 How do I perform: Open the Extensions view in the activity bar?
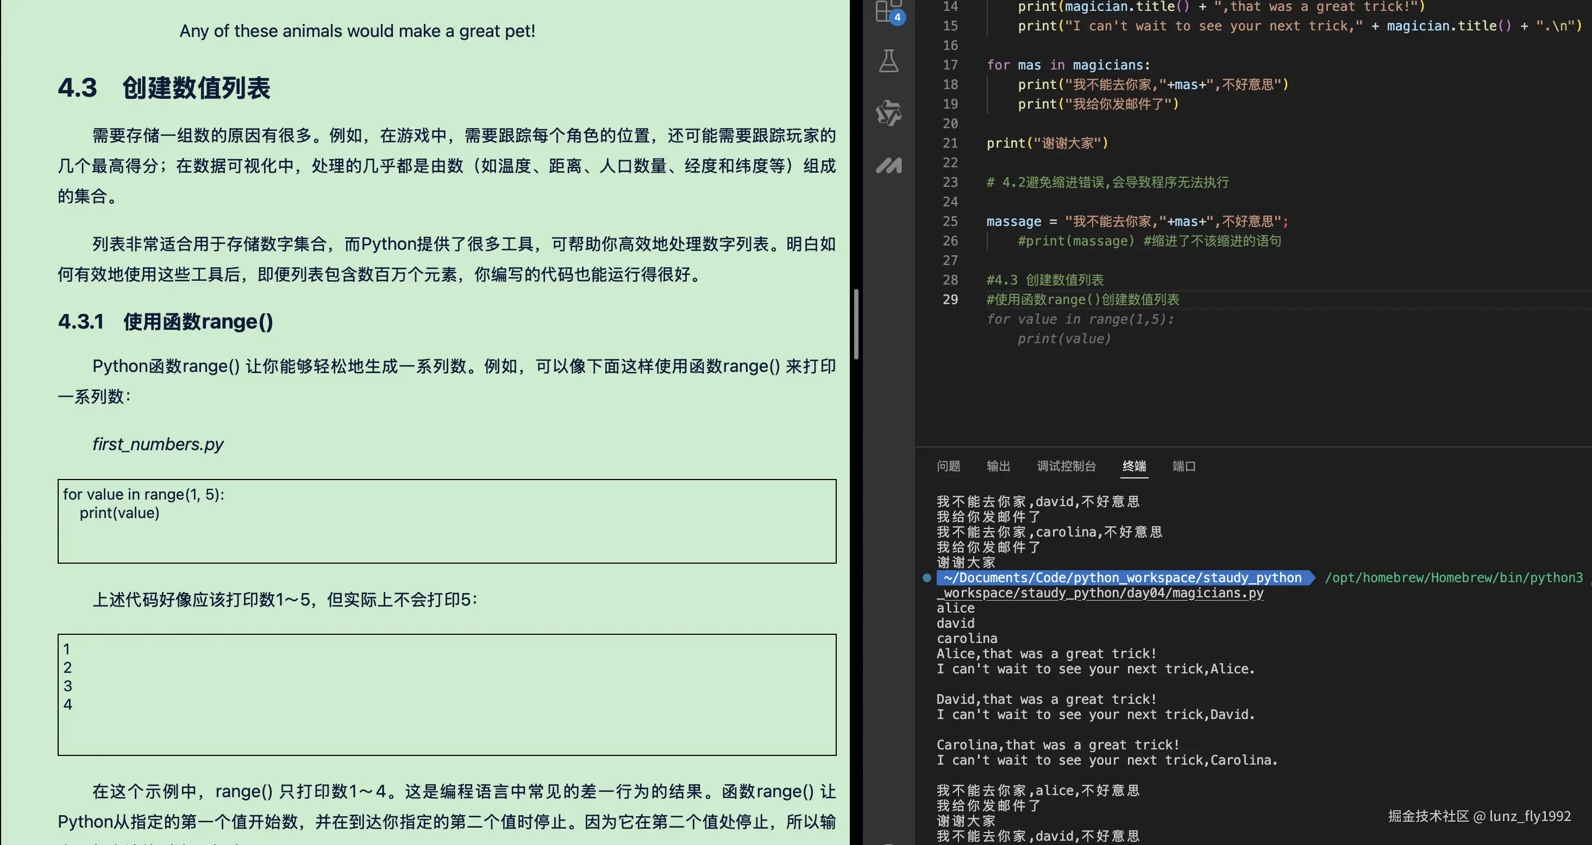pos(888,11)
